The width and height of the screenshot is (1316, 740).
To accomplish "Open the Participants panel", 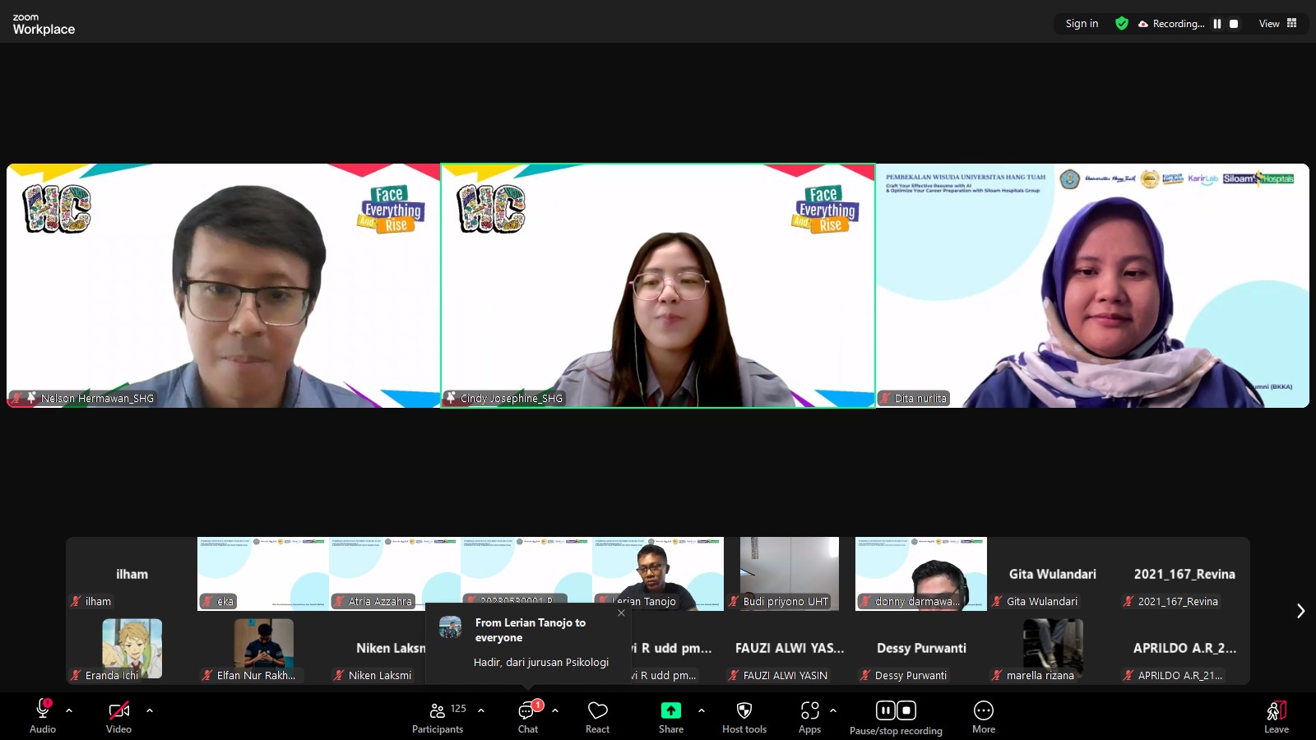I will (x=438, y=717).
